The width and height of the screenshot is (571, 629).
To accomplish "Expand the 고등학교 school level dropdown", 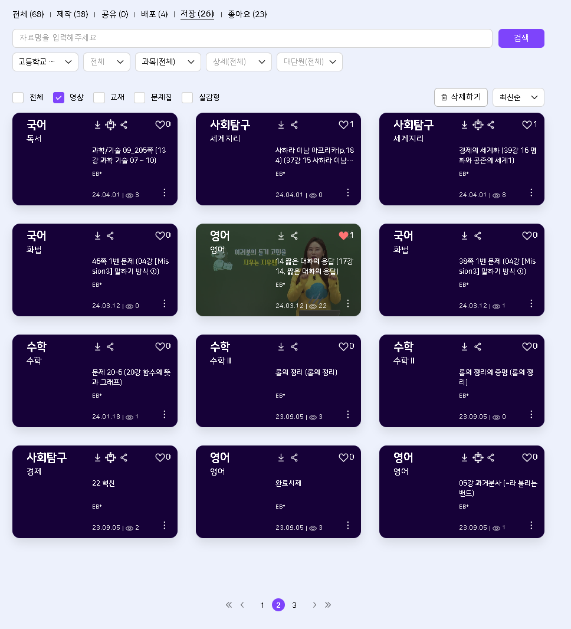I will tap(45, 62).
